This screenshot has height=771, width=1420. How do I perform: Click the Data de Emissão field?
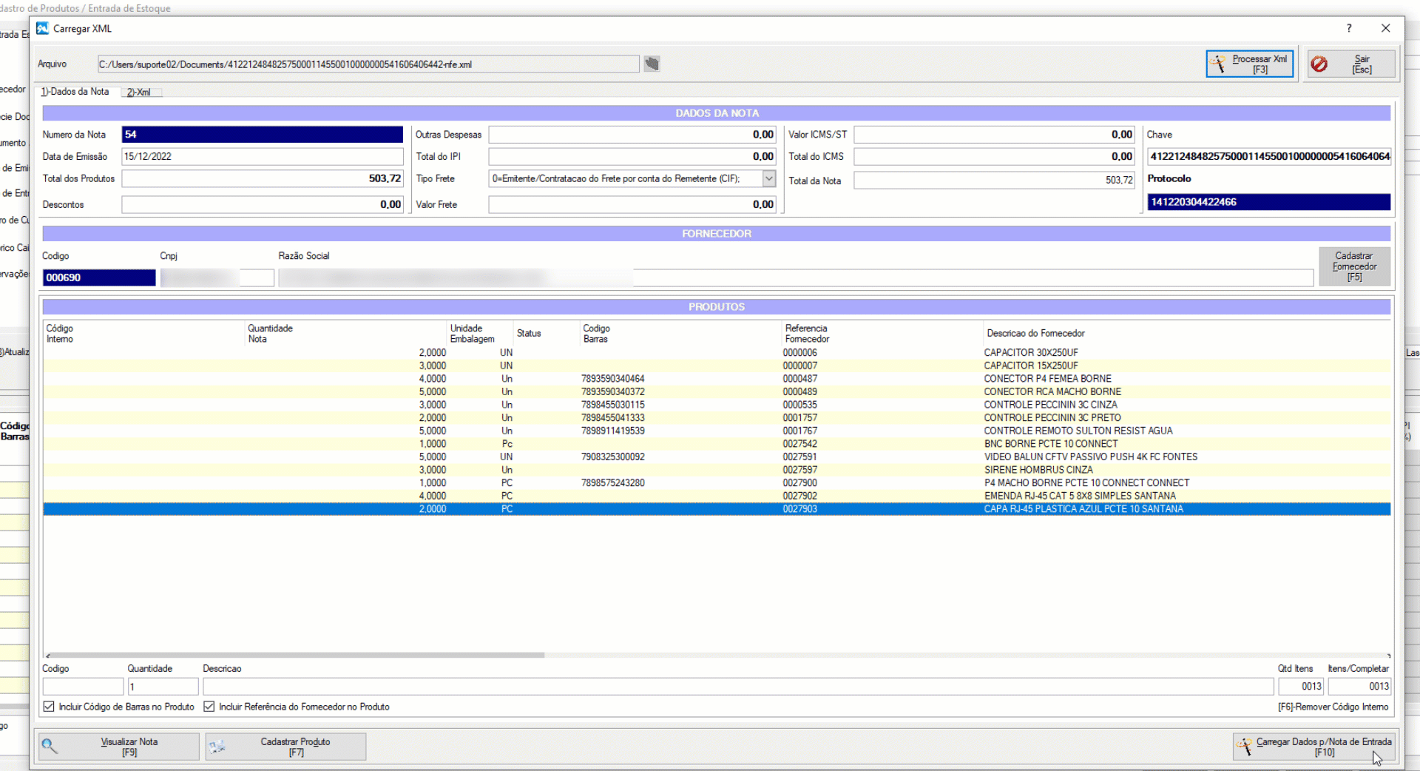click(262, 157)
